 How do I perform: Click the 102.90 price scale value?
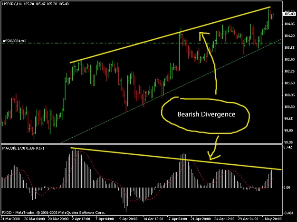click(289, 60)
